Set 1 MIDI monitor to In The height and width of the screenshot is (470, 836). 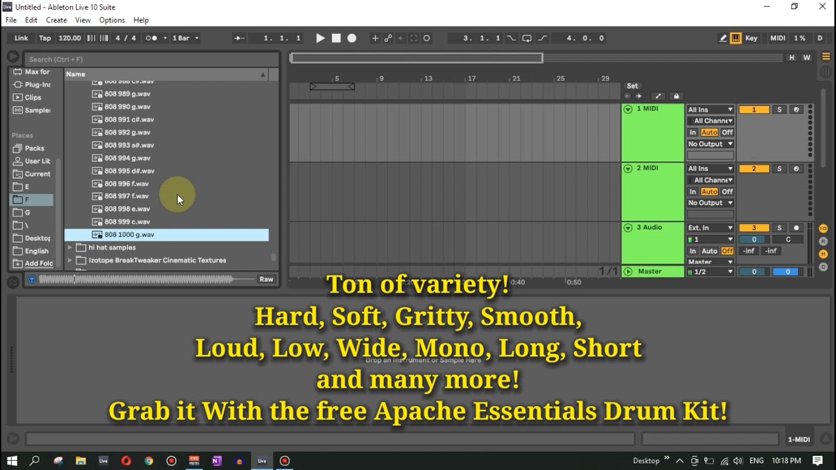(x=693, y=133)
